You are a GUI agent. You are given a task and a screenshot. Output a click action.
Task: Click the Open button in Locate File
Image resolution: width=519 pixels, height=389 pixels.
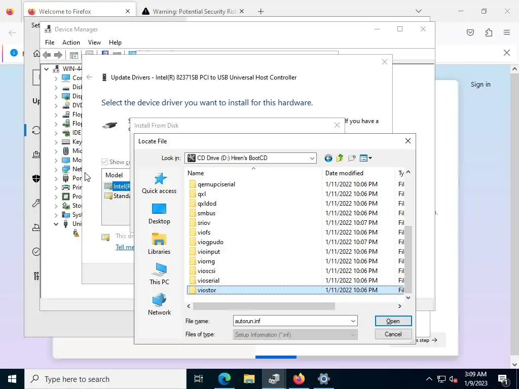[393, 321]
